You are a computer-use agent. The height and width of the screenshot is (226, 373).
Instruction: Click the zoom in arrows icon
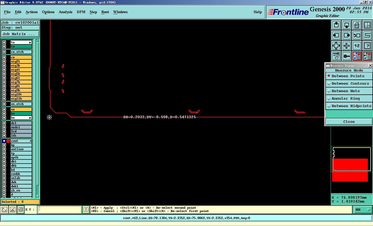click(x=336, y=46)
